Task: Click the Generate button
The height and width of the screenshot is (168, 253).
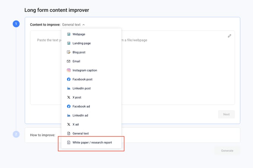Action: click(227, 151)
